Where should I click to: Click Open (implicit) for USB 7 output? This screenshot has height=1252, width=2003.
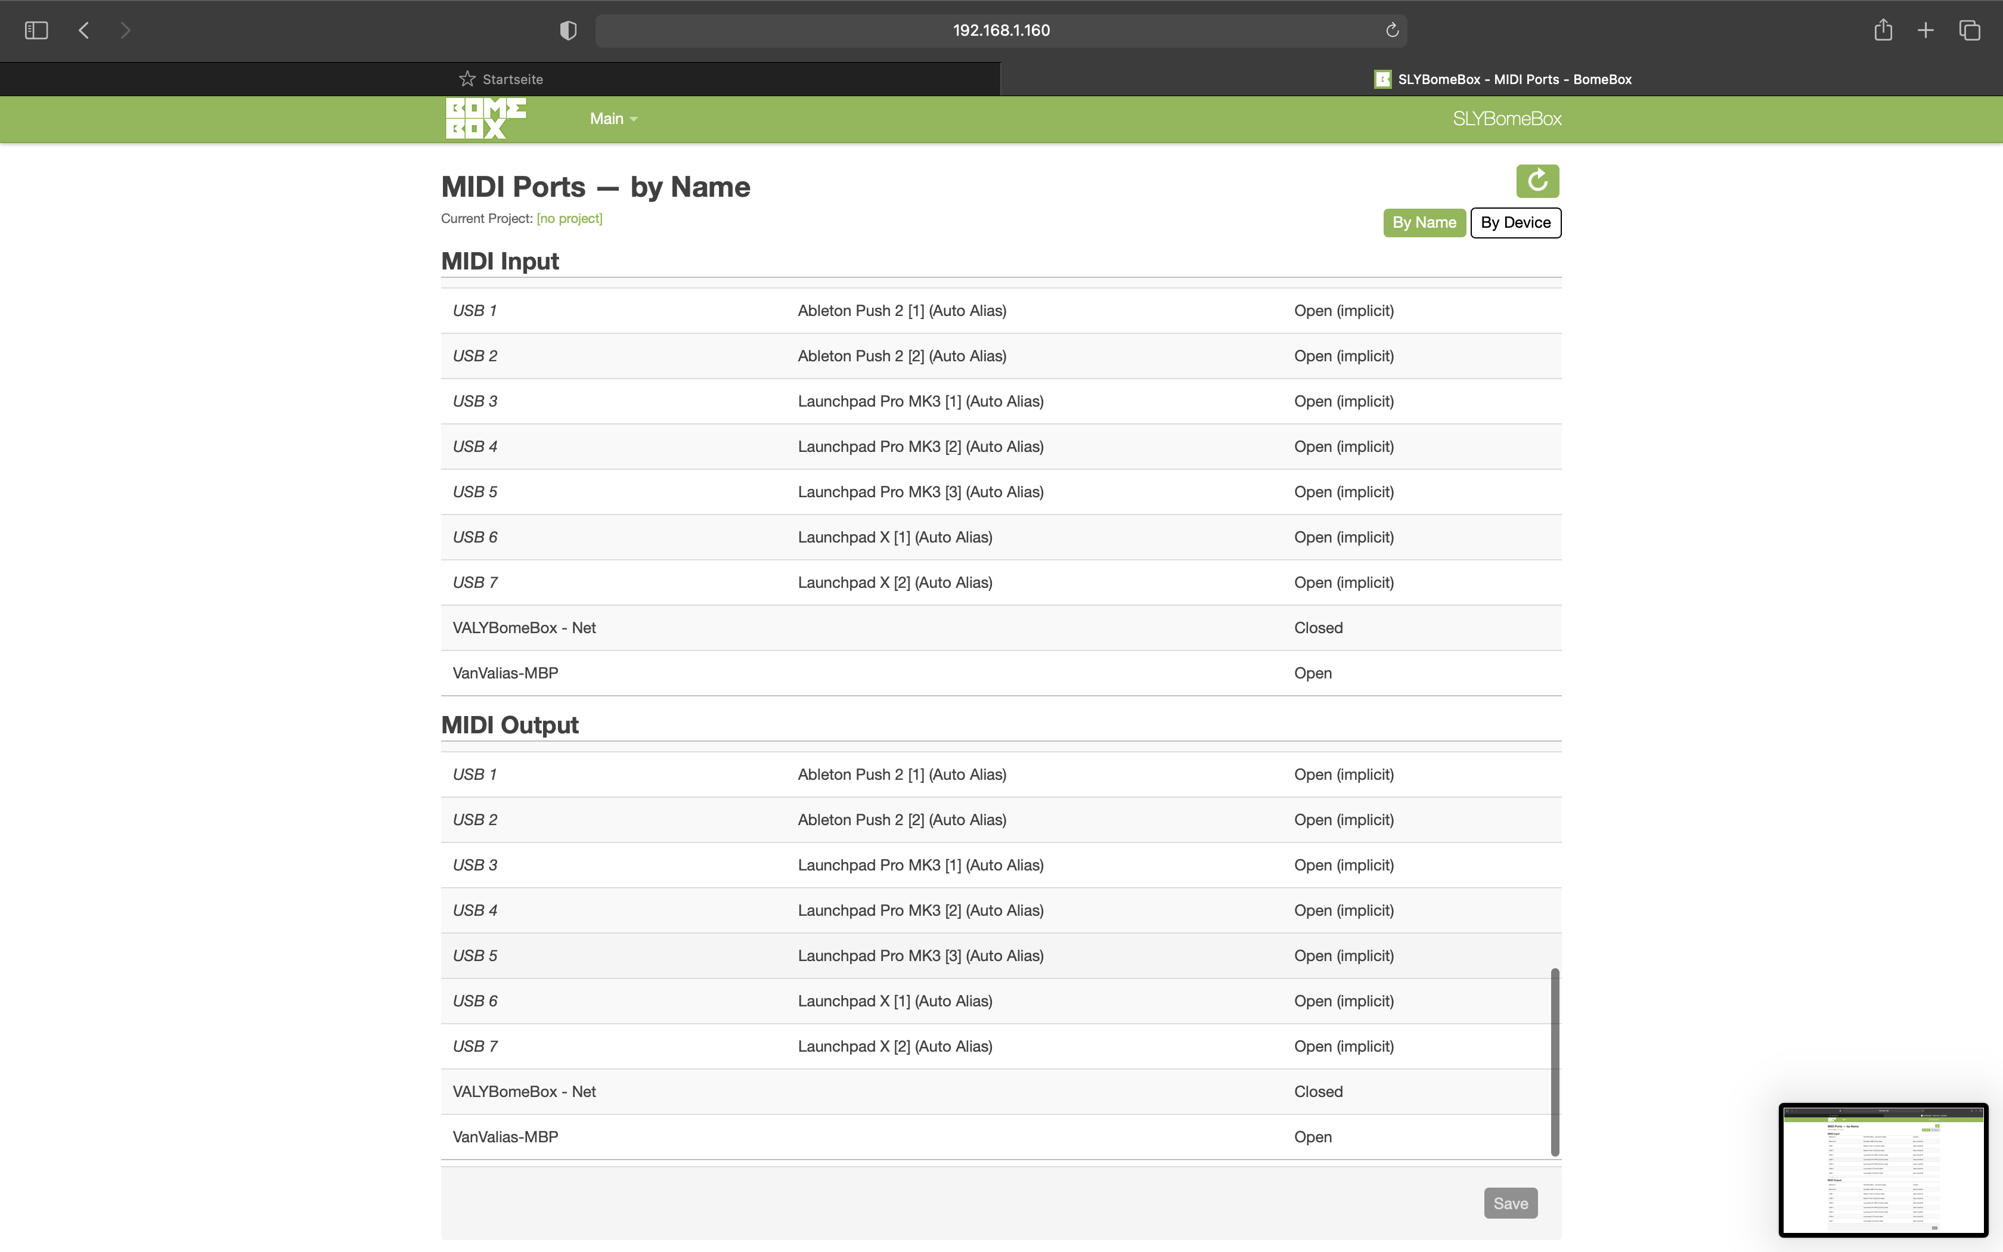(x=1344, y=1047)
